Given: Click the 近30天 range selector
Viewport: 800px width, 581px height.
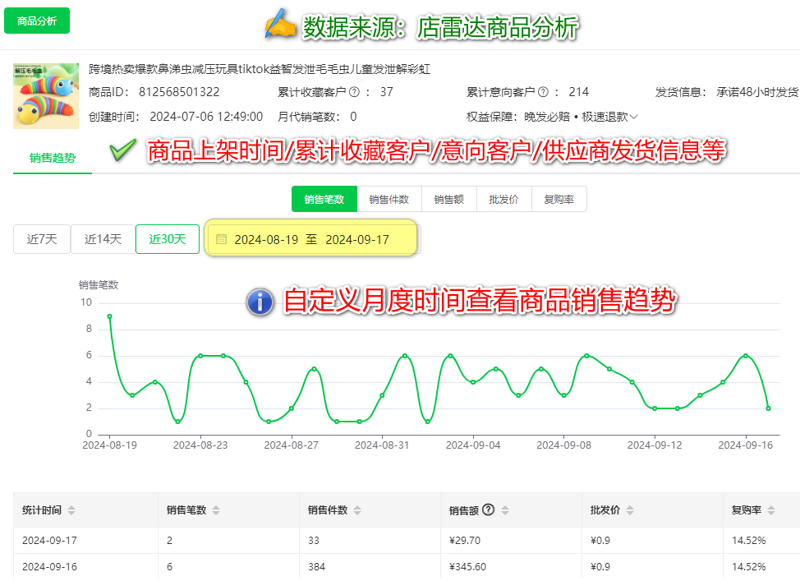Looking at the screenshot, I should click(x=167, y=238).
